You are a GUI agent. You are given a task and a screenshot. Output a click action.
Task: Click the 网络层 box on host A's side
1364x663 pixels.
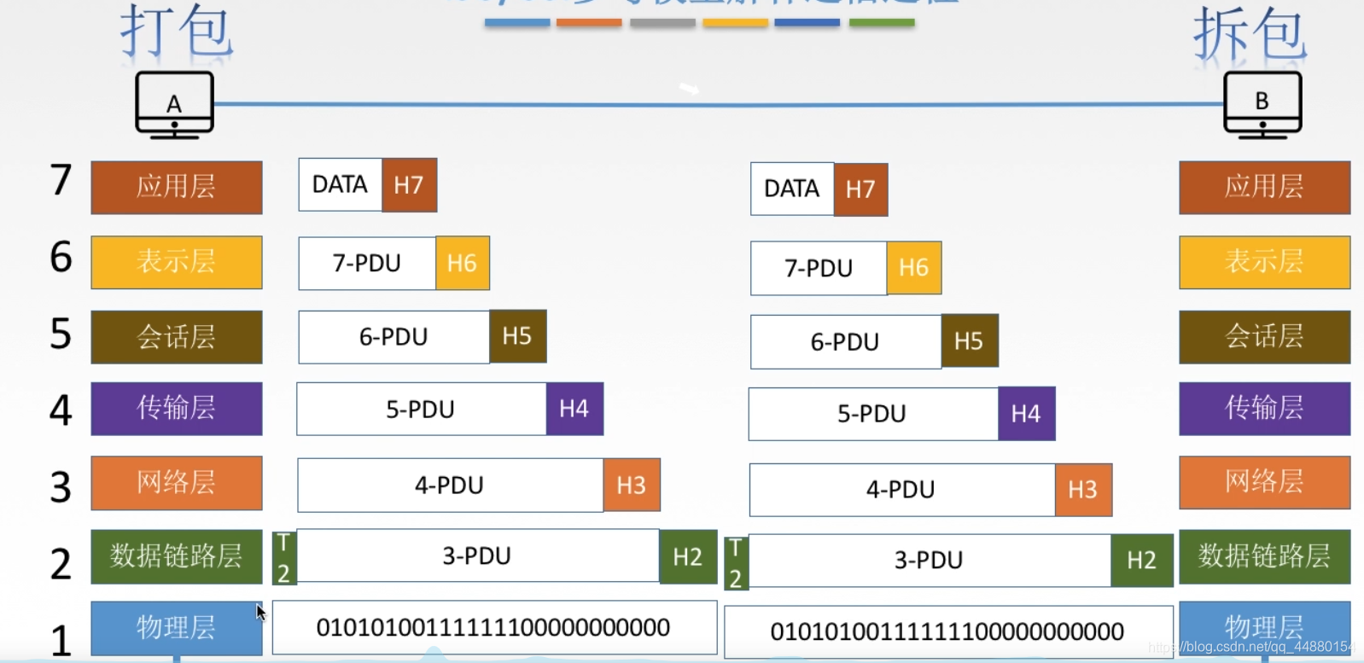[x=177, y=483]
